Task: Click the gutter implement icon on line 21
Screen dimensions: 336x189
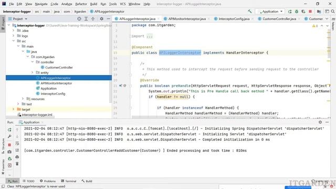Action: (x=121, y=86)
